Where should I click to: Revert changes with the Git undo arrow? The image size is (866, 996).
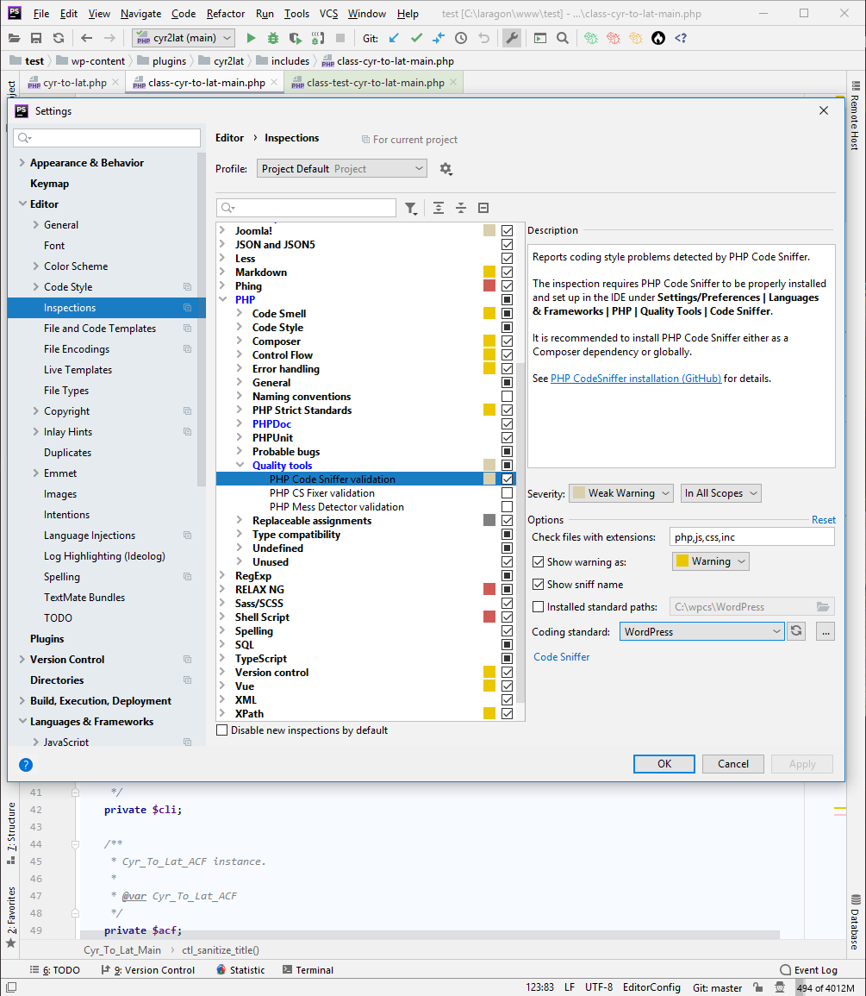[x=483, y=38]
